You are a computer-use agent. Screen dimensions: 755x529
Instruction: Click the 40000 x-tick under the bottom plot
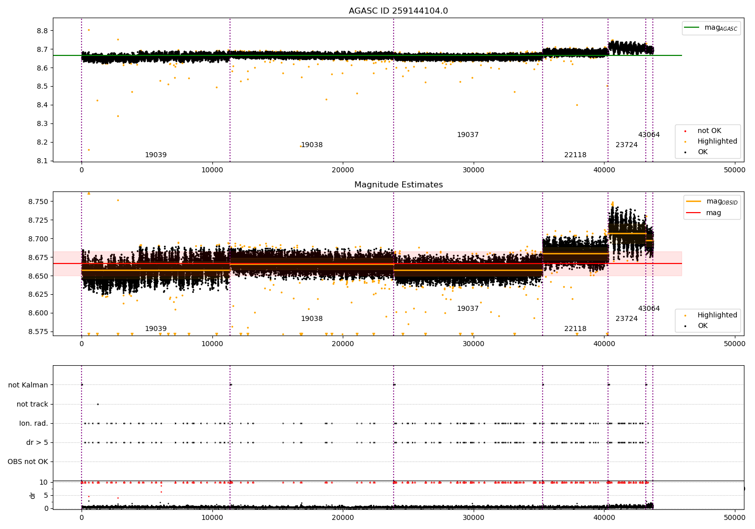(605, 517)
